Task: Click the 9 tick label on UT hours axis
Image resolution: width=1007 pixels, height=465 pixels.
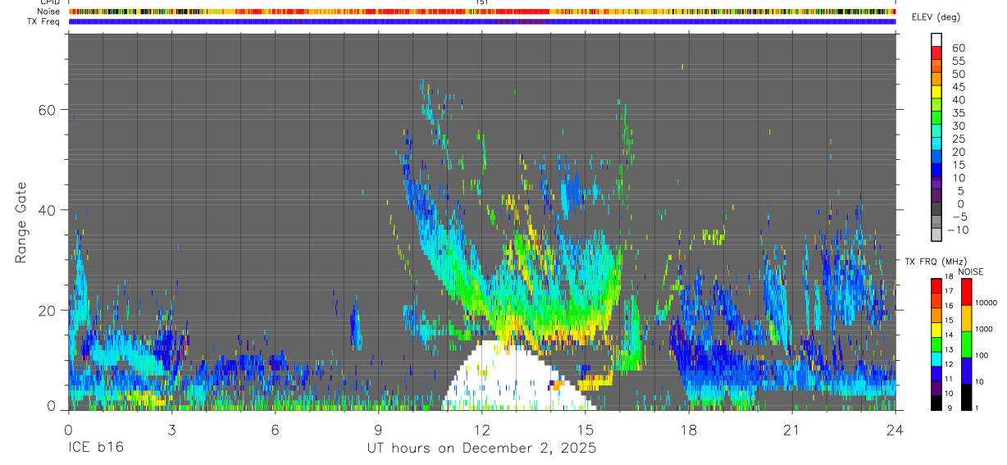Action: [378, 430]
